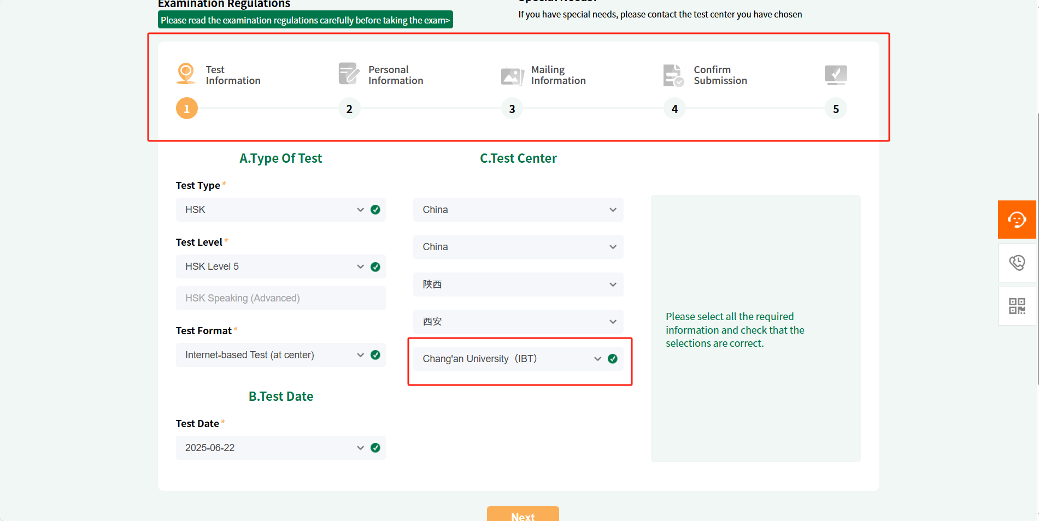Image resolution: width=1039 pixels, height=521 pixels.
Task: Open the 西安 city dropdown
Action: 518,322
